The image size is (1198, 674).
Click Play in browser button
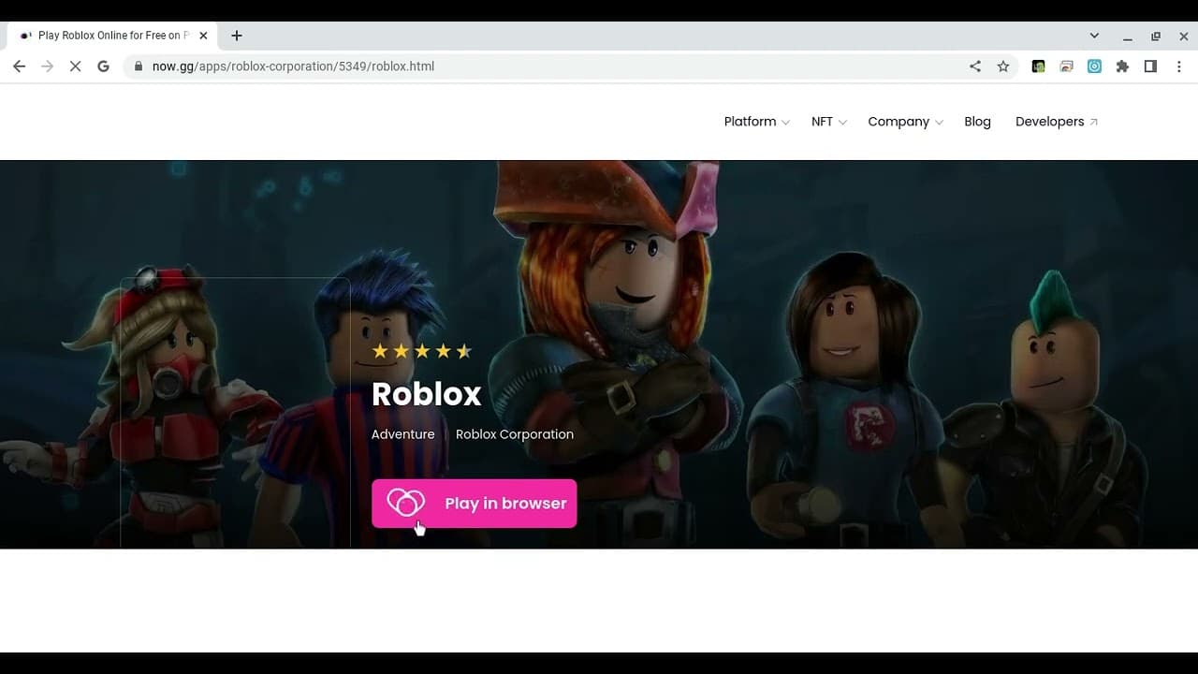(475, 504)
